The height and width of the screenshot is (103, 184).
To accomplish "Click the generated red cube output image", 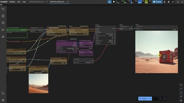I will 156,52.
